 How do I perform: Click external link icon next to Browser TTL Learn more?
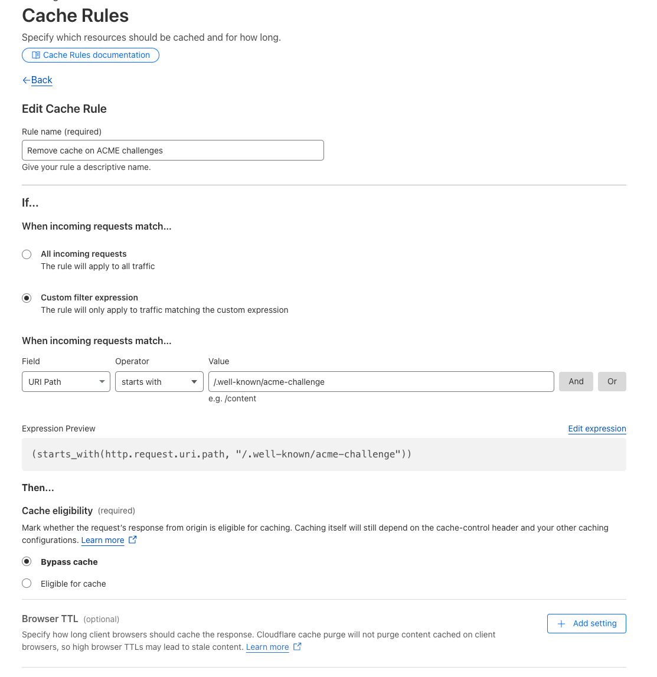[298, 646]
